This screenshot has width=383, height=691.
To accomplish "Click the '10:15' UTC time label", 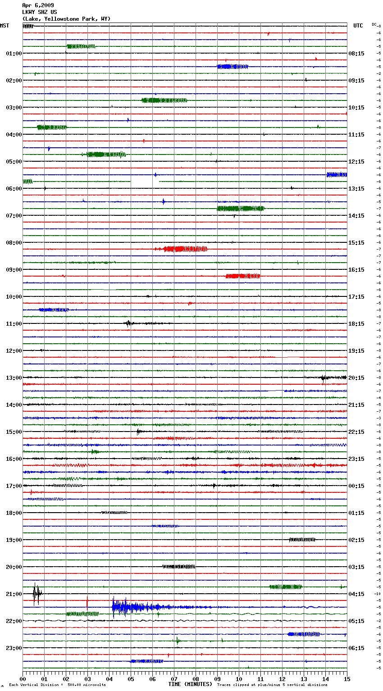I will [x=356, y=108].
